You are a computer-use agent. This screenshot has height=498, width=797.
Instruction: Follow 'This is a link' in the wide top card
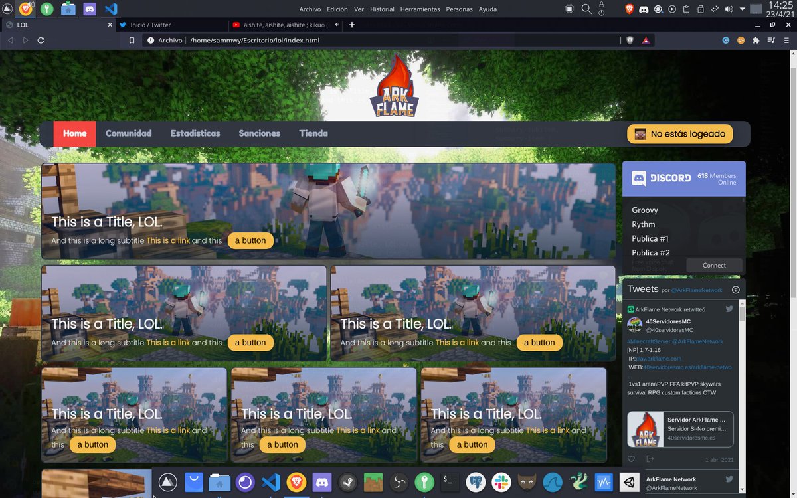pyautogui.click(x=168, y=240)
